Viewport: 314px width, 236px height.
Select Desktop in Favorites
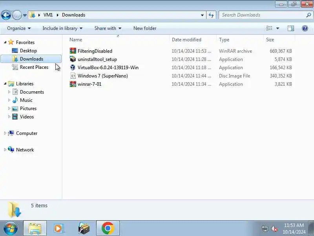click(x=28, y=51)
